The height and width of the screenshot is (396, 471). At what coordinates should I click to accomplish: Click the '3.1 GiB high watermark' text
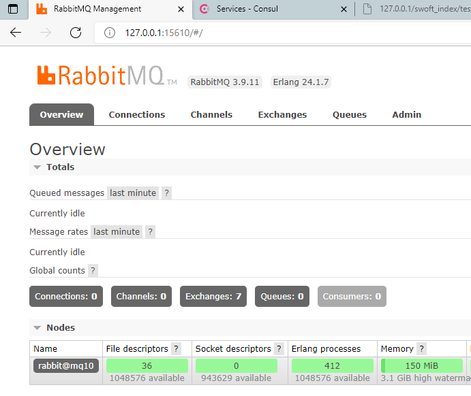coord(425,378)
